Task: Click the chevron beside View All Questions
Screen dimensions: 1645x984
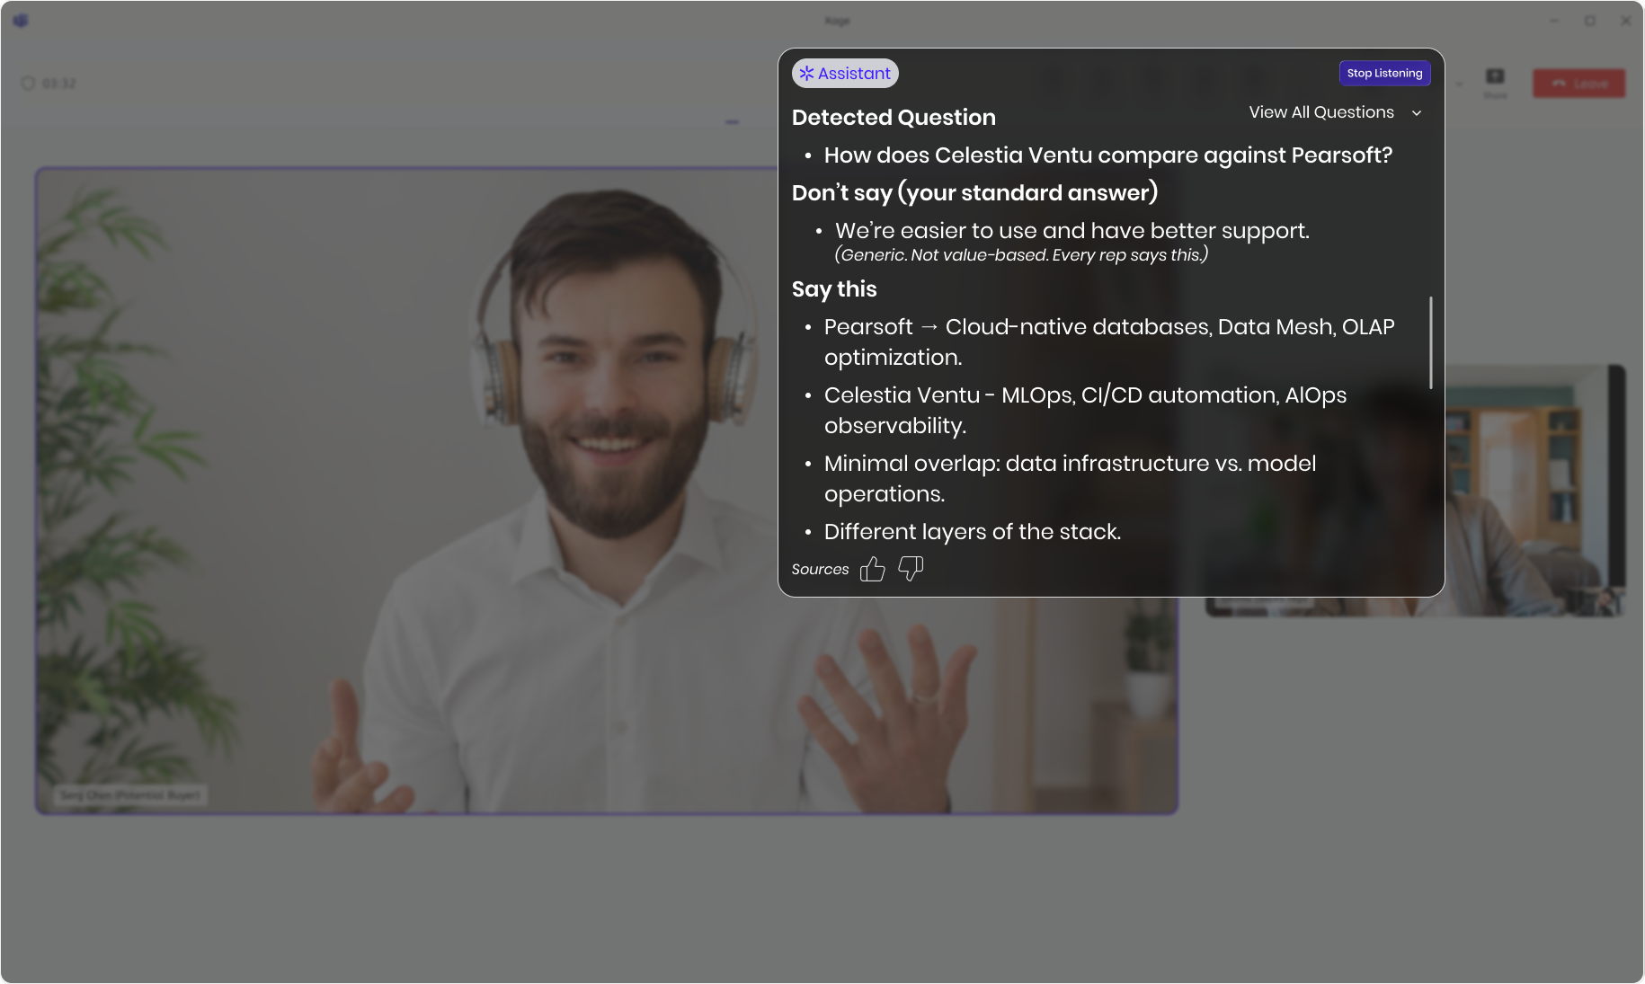Action: click(x=1417, y=113)
